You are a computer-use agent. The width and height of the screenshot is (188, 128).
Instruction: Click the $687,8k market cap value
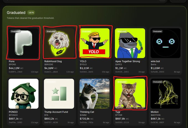click(120, 119)
